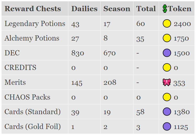The image size is (196, 135).
Task: Click the purple circle beside 1380
Action: (x=167, y=112)
